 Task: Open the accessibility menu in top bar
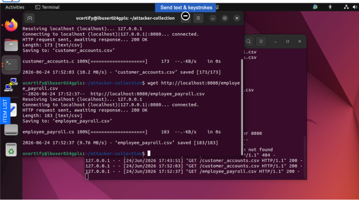click(330, 7)
